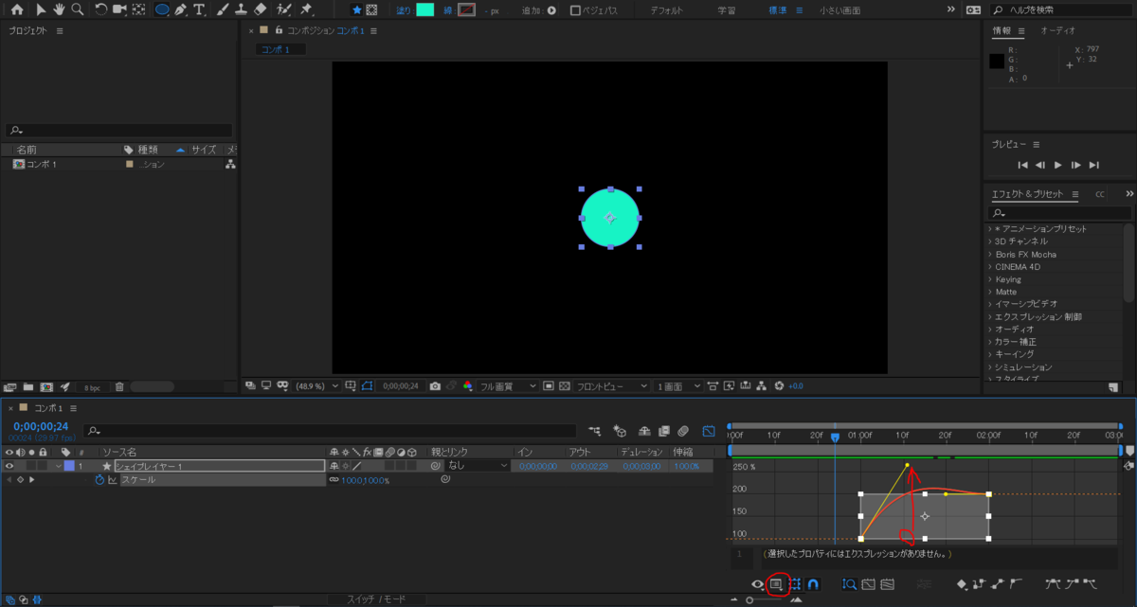Select the Puppet Pin tool
The width and height of the screenshot is (1137, 607).
pos(306,9)
